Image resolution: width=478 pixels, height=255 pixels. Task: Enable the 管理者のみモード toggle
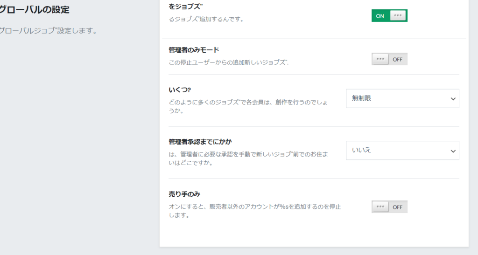pyautogui.click(x=389, y=59)
